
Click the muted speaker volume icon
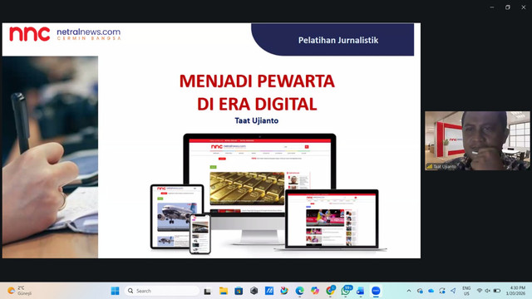click(488, 291)
